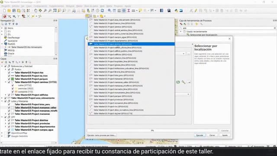
Task: Click the GeoPackage icon in Navegador
Action: tap(6, 38)
